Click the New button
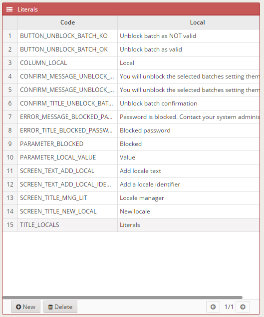 pos(25,307)
